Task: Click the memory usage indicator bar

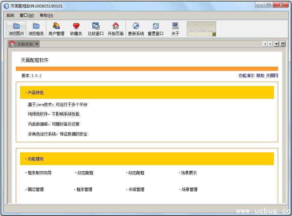Action: pos(201,29)
